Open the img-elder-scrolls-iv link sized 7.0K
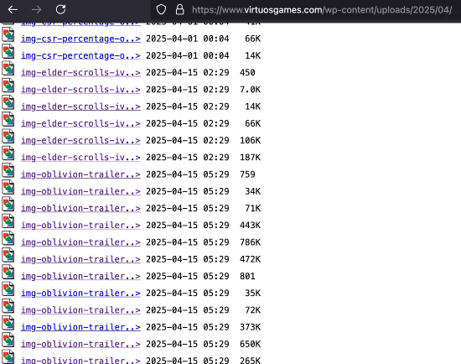Viewport: 461px width, 364px height. tap(80, 90)
